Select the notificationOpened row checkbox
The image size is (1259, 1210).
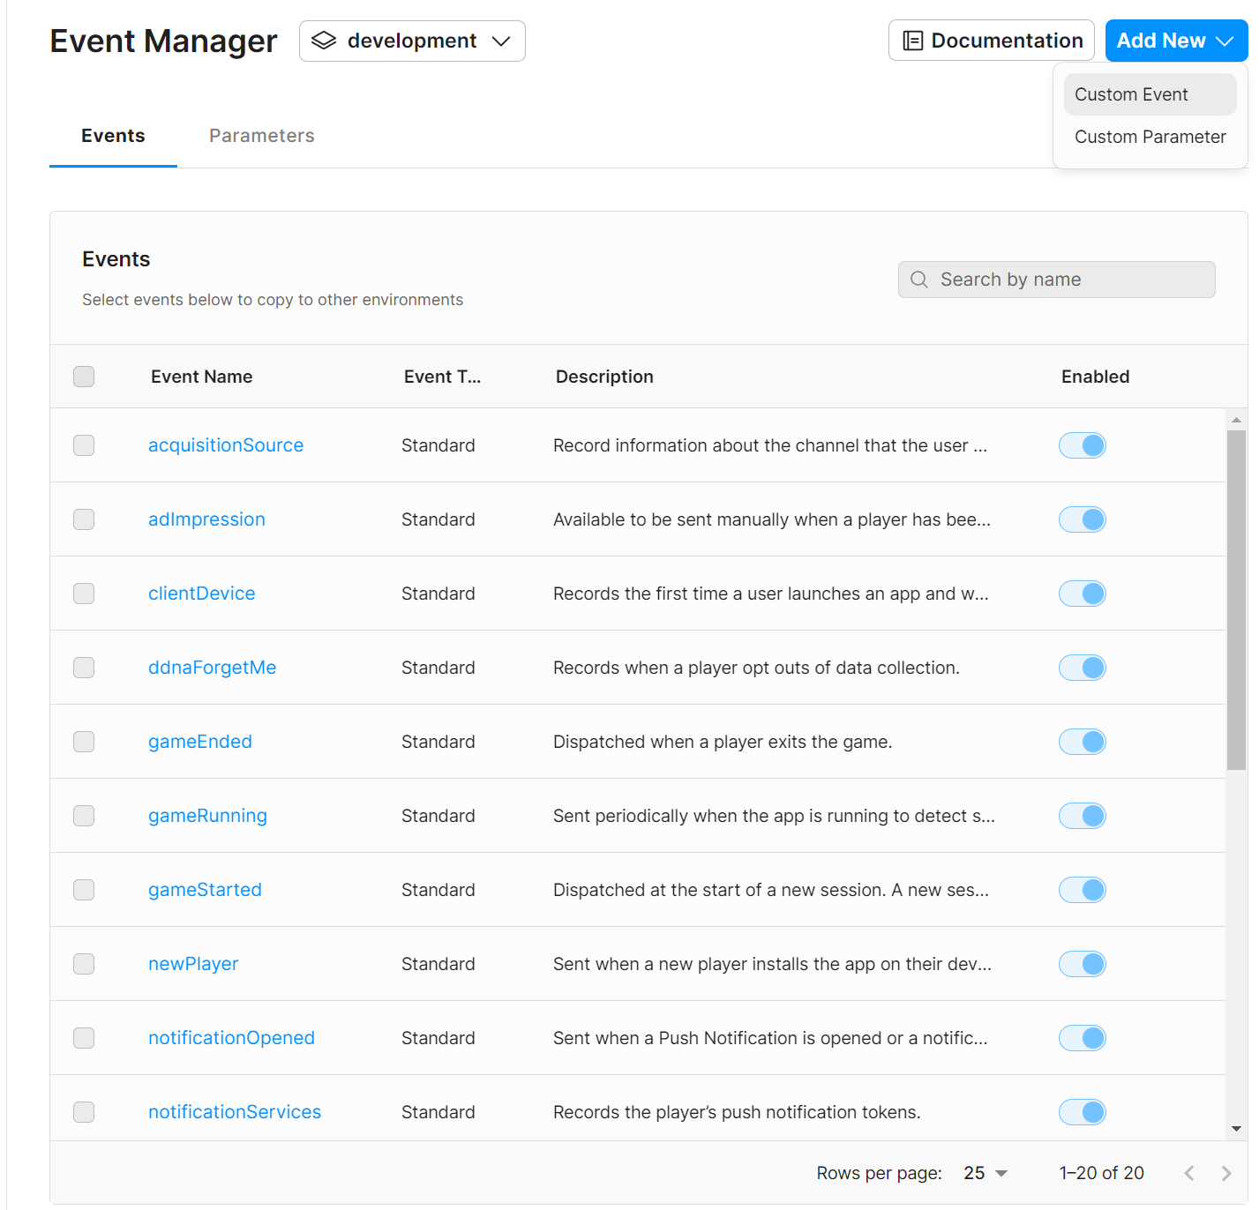pyautogui.click(x=84, y=1038)
